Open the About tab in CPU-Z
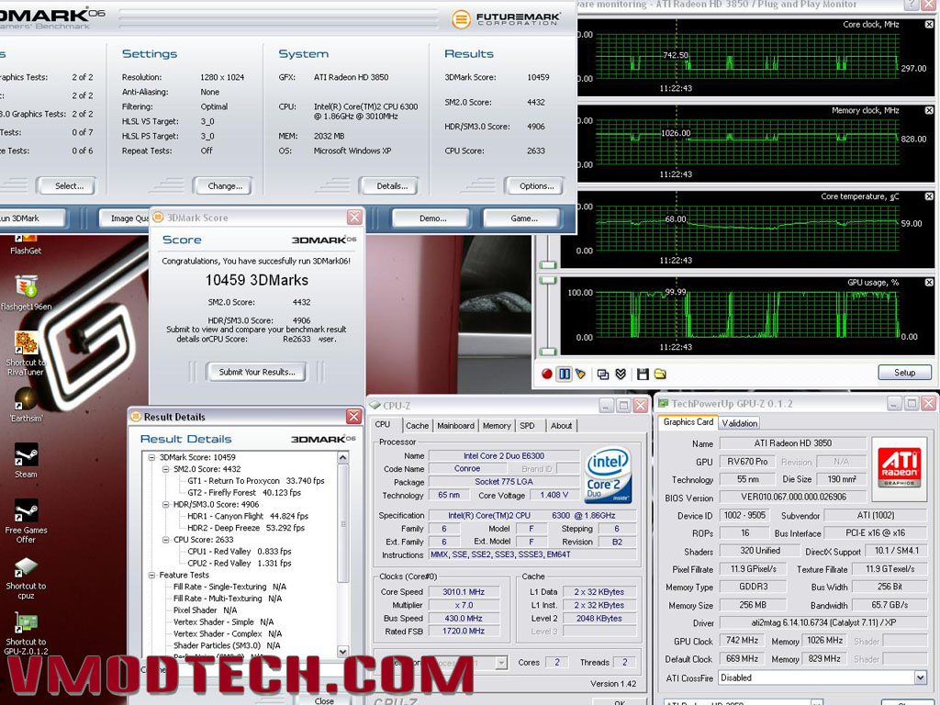Screen dimensions: 940x705 coord(562,426)
